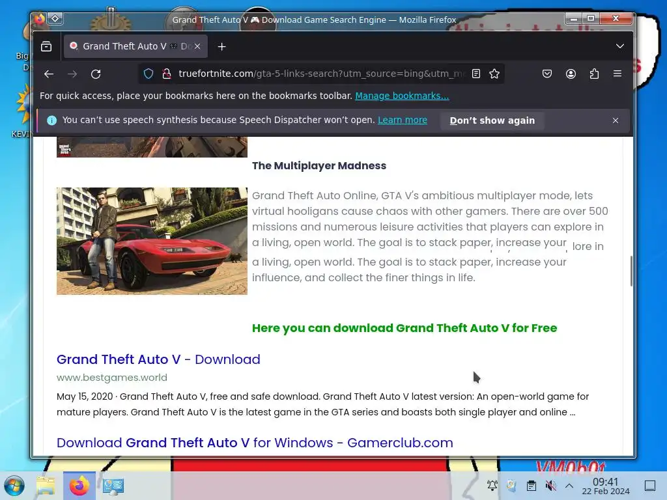667x500 pixels.
Task: Close the Grand Theft Auto V tab
Action: 197,46
